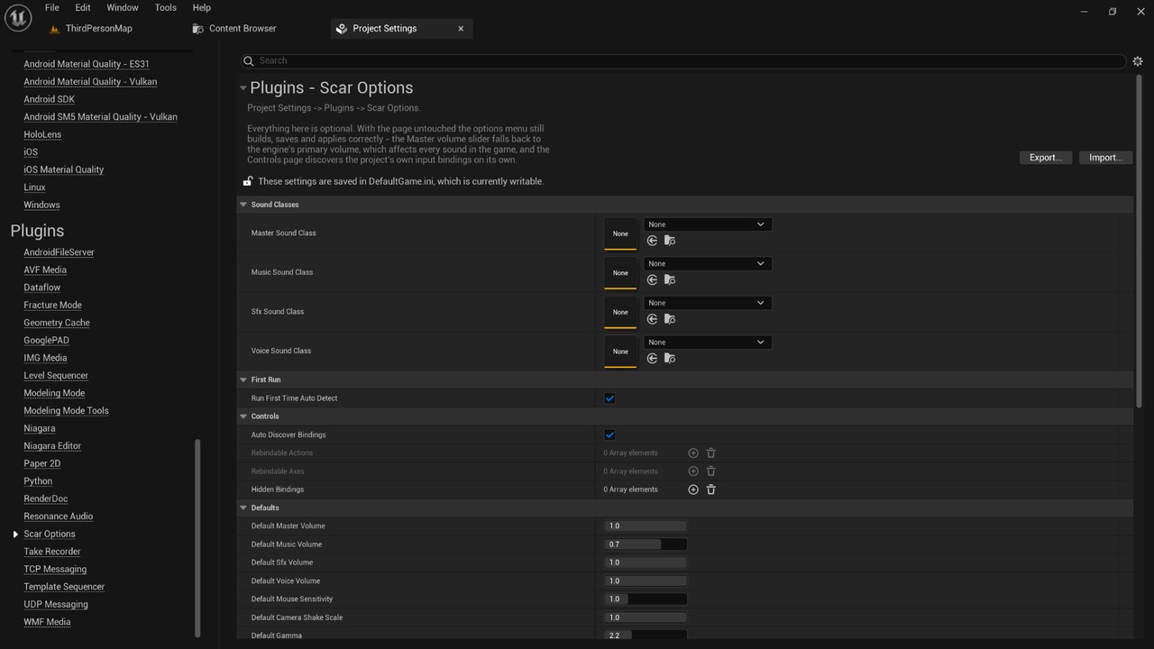Switch to the ThirdPersonMap tab
The image size is (1154, 649).
[x=90, y=29]
